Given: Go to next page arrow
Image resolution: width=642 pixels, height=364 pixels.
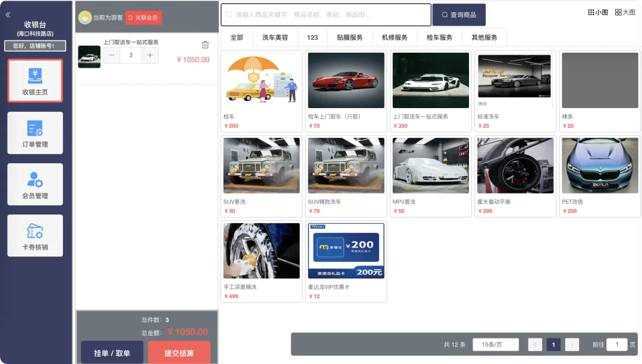Looking at the screenshot, I should click(572, 344).
